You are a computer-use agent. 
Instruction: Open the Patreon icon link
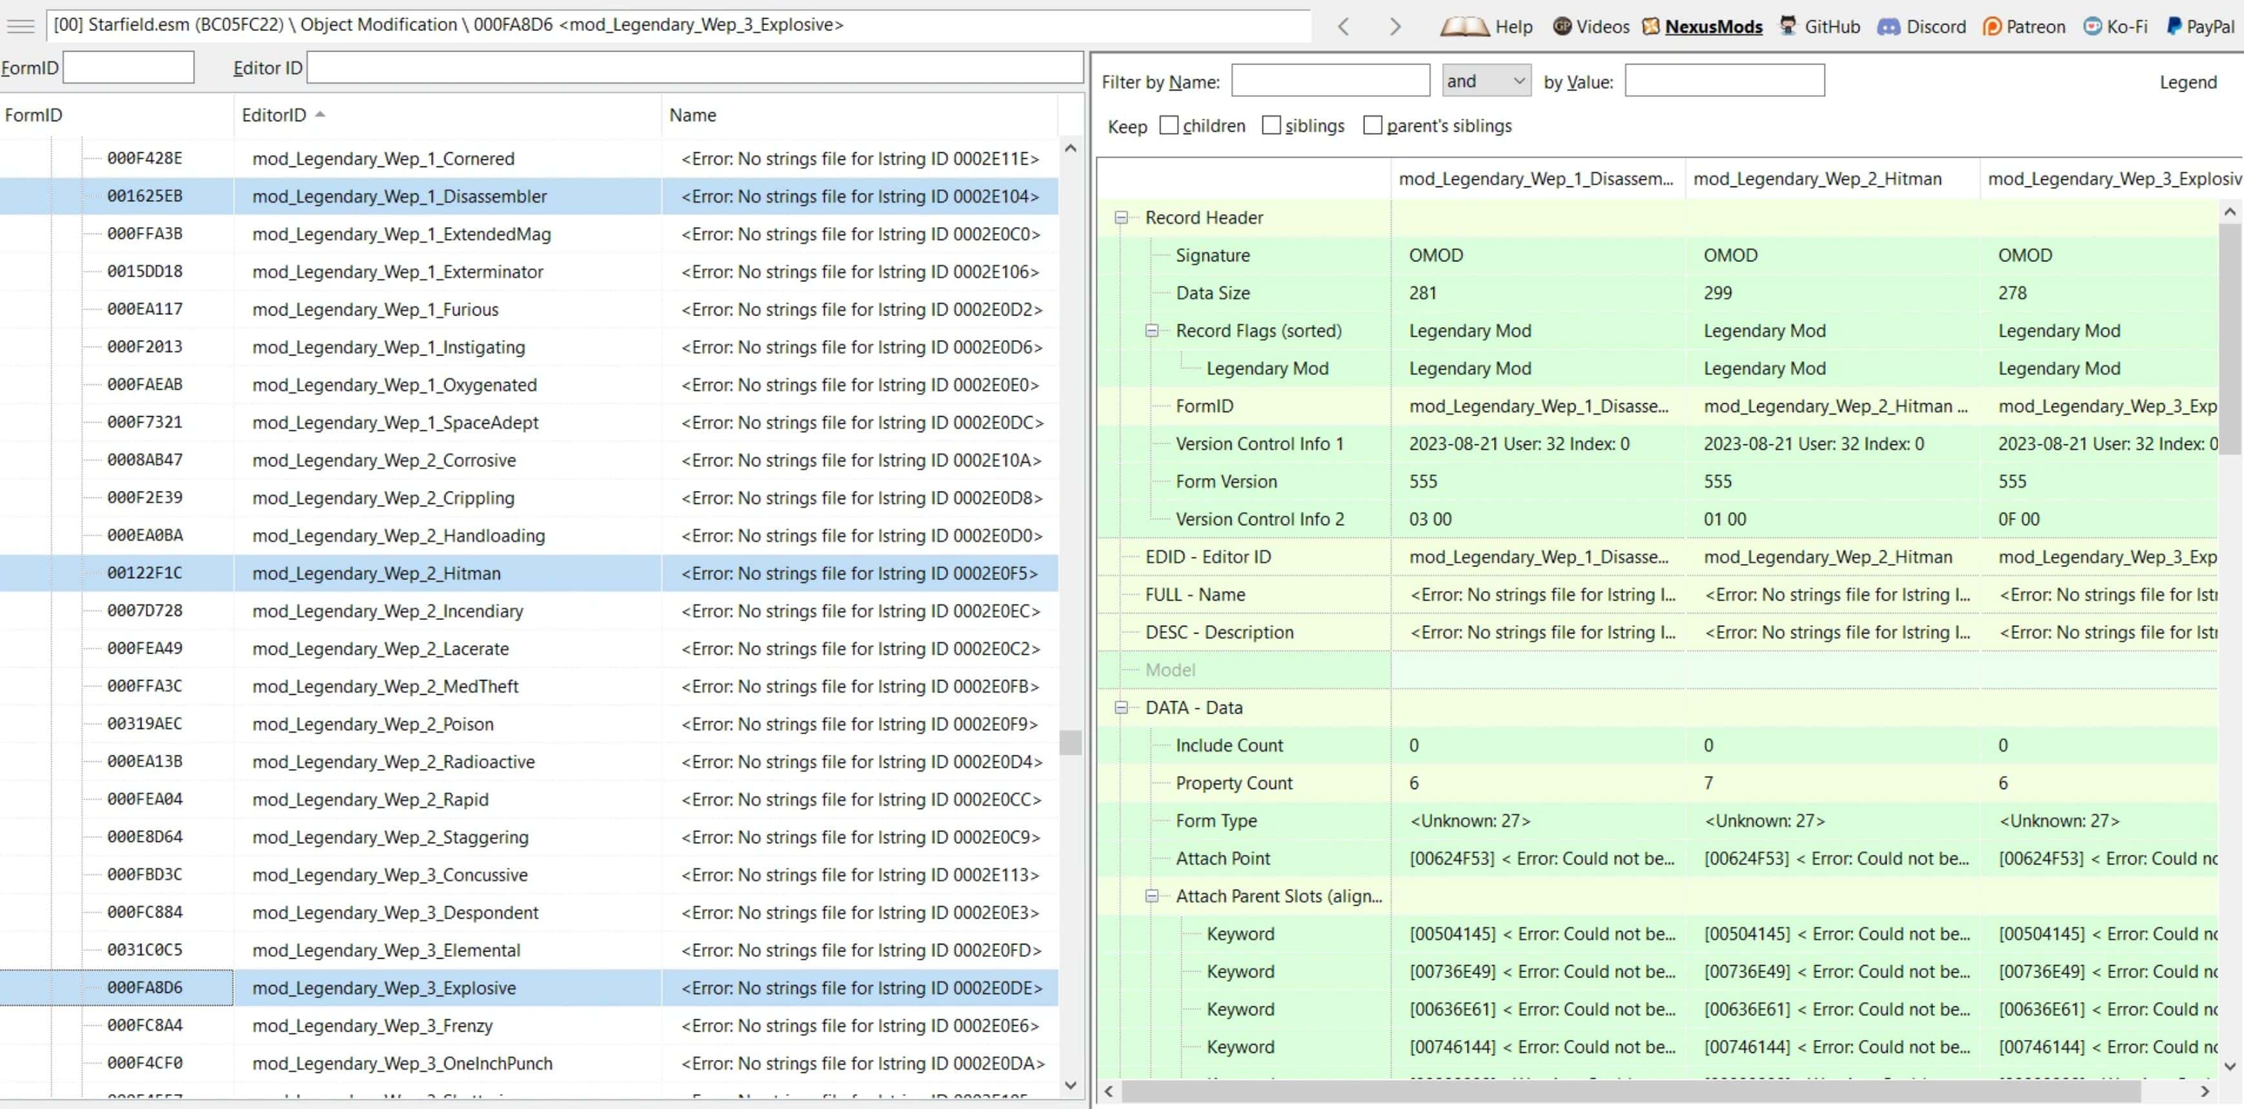1992,26
